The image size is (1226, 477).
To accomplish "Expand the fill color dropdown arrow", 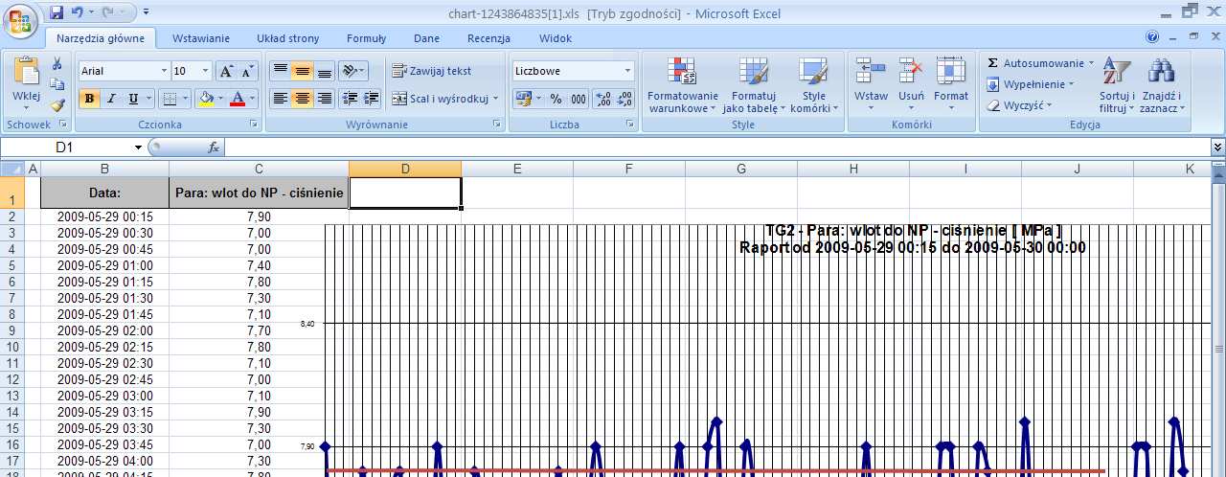I will pos(221,99).
